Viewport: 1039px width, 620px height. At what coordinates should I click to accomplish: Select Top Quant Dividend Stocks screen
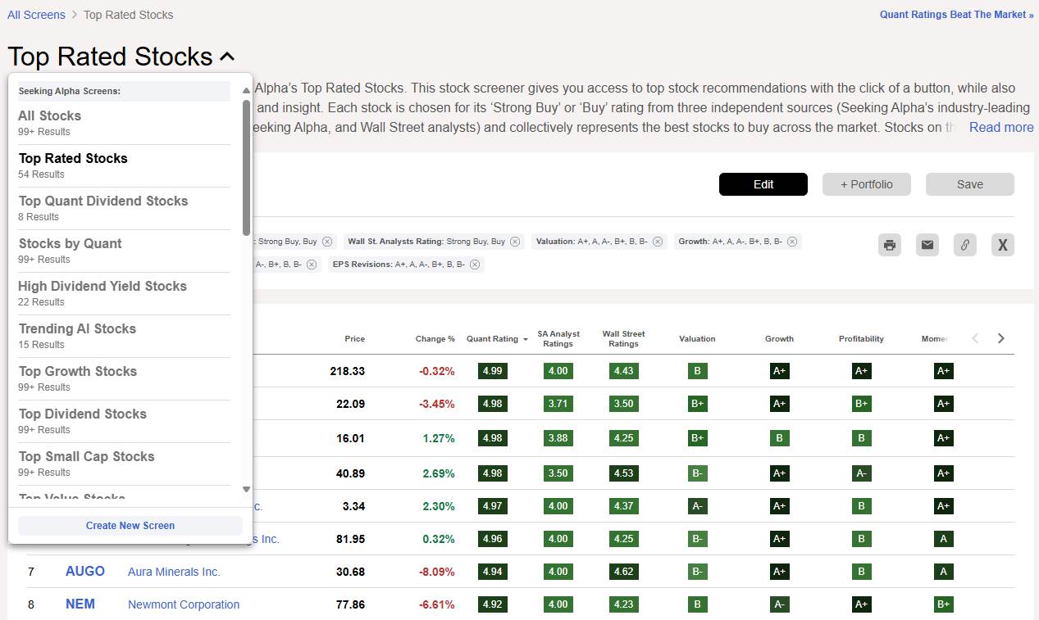[x=103, y=201]
